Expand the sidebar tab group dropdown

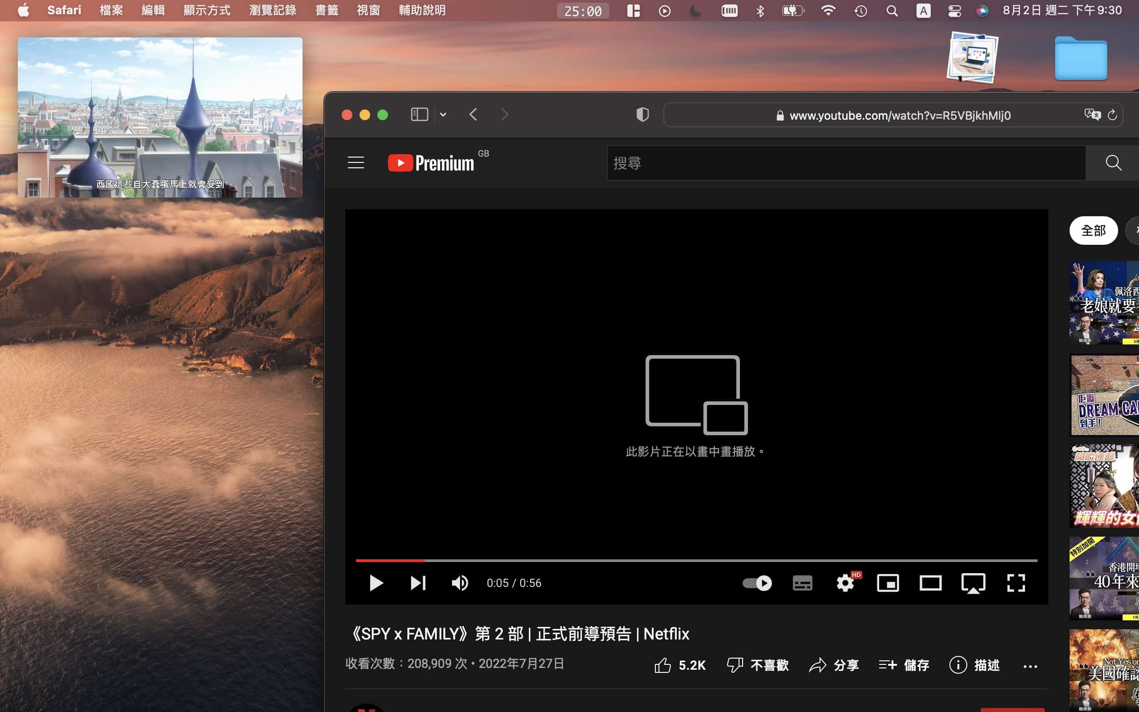tap(443, 114)
